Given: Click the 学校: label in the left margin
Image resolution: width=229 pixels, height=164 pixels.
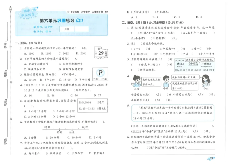Looking at the screenshot, I should [5, 141].
